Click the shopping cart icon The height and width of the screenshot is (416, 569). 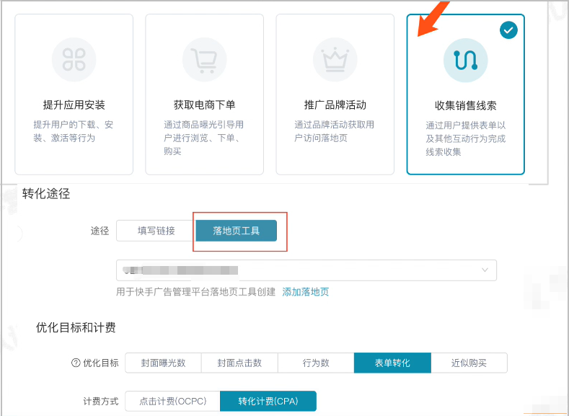204,60
